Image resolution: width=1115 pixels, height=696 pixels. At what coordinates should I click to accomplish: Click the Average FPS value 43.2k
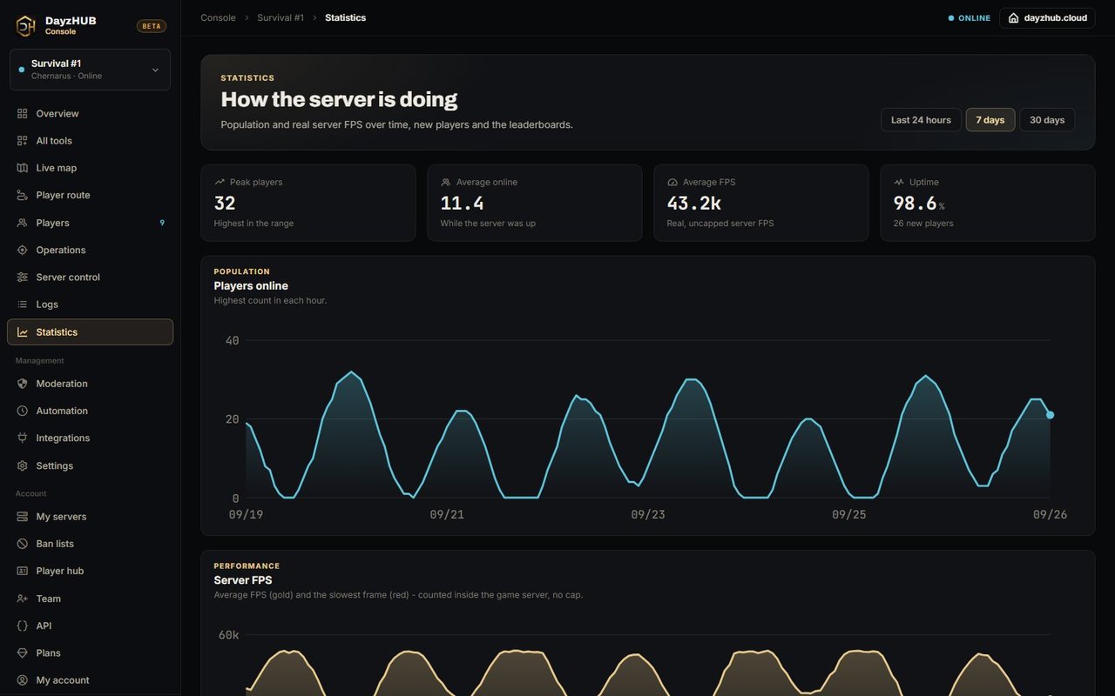(x=694, y=203)
